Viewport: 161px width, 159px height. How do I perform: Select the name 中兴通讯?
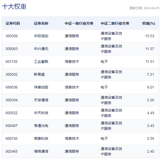tap(41, 49)
